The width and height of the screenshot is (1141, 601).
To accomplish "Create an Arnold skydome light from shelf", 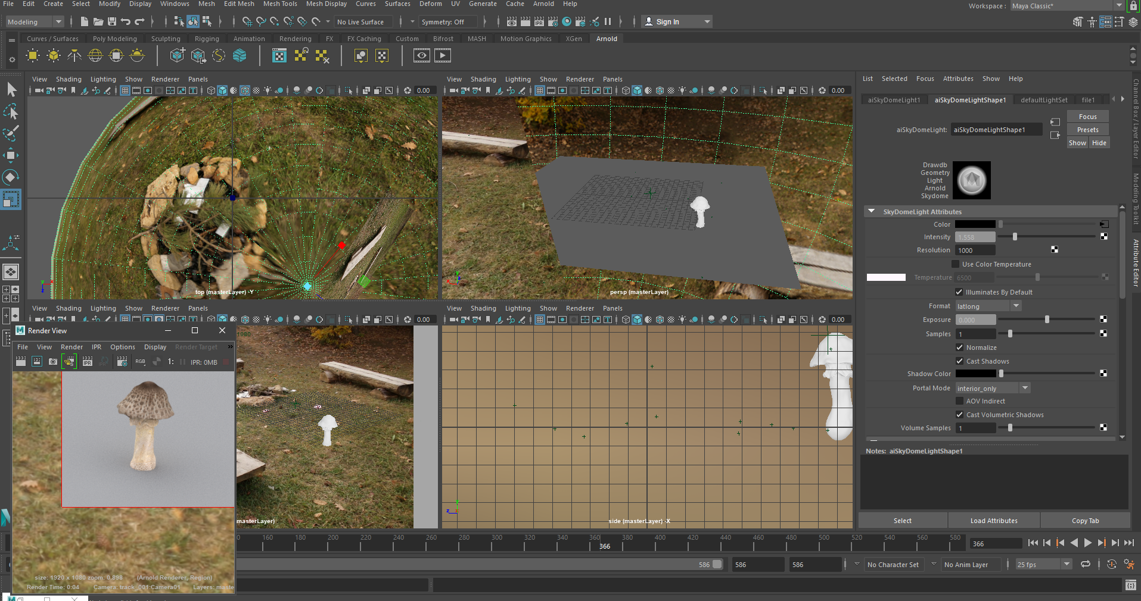I will [x=95, y=56].
